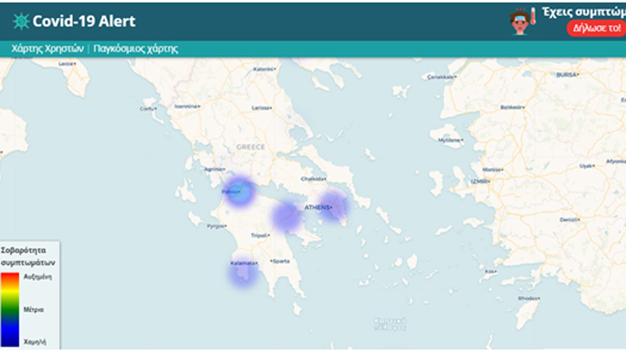Click the 'Covid-19 Alert' title text
The image size is (626, 352).
84,21
